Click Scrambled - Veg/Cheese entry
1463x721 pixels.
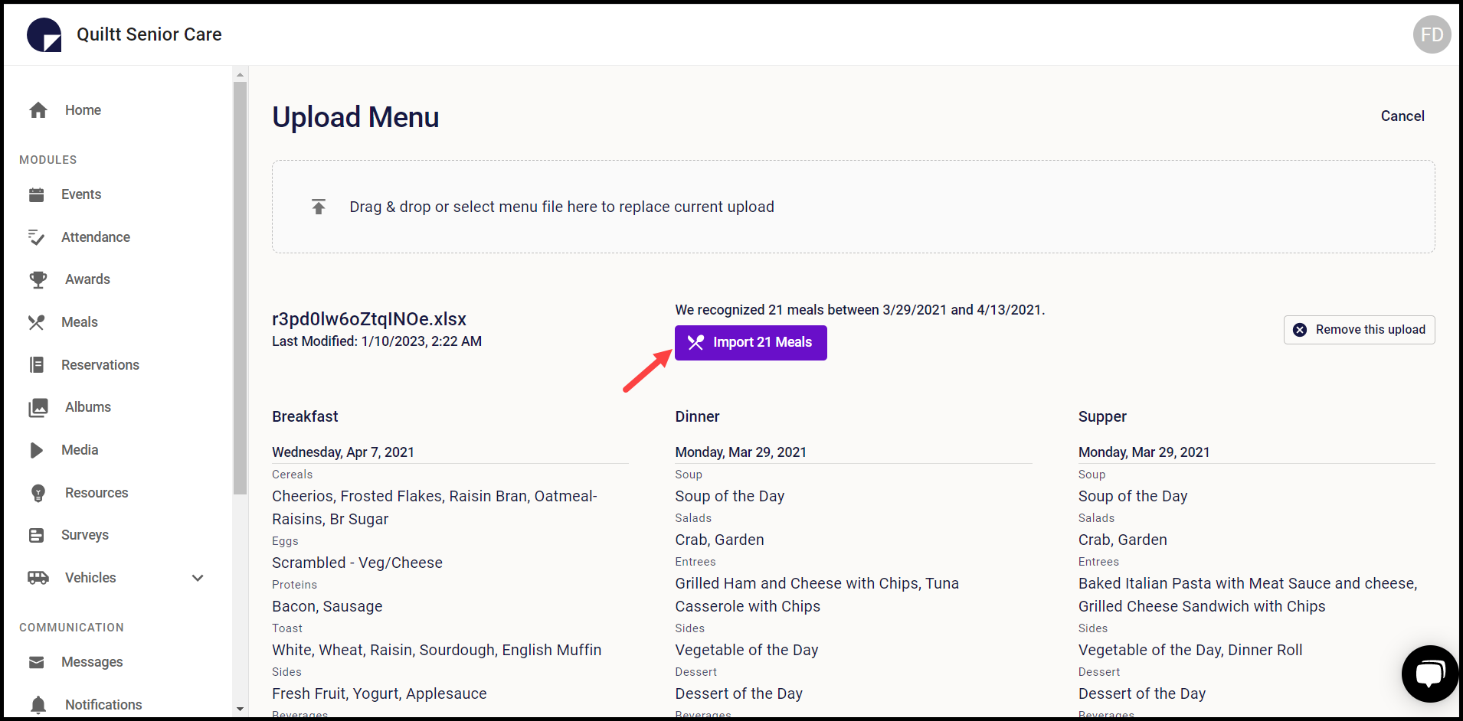pyautogui.click(x=357, y=563)
